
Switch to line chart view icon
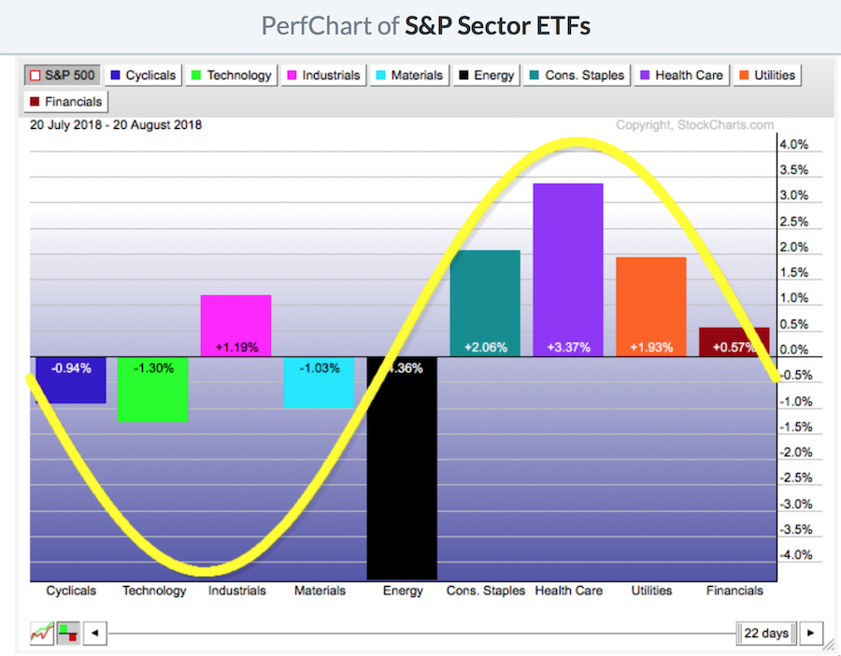[40, 634]
